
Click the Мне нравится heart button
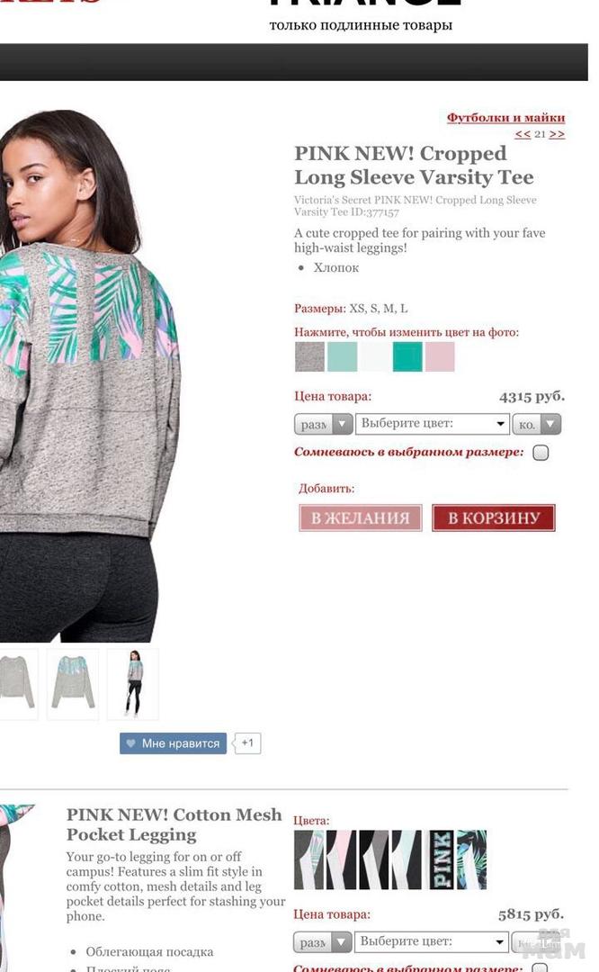pos(173,743)
